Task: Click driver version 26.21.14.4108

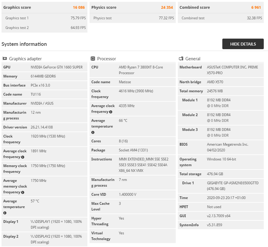Action: tap(42, 127)
